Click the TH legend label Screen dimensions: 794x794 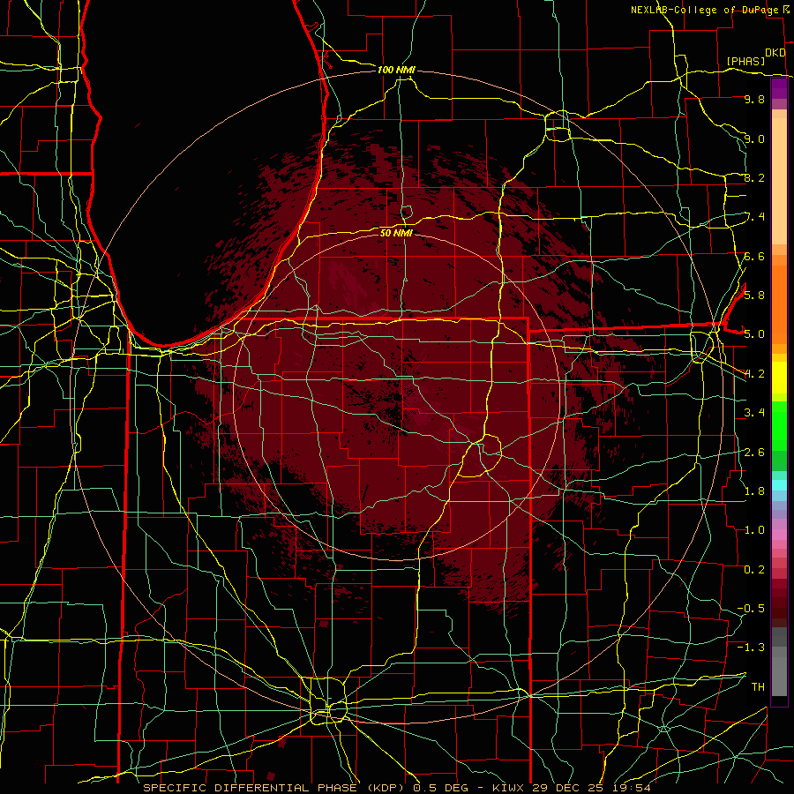(758, 686)
